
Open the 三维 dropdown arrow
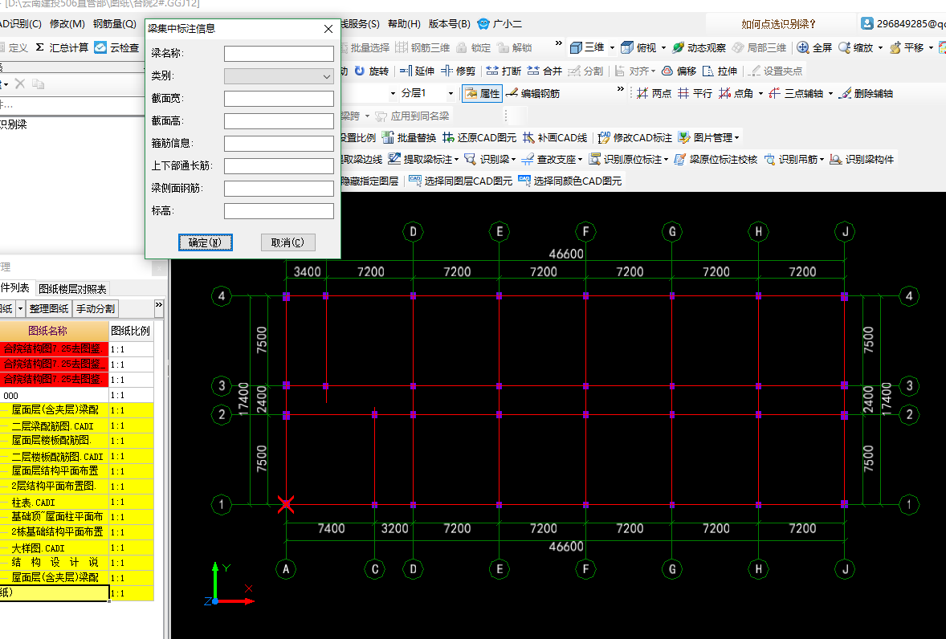(612, 47)
